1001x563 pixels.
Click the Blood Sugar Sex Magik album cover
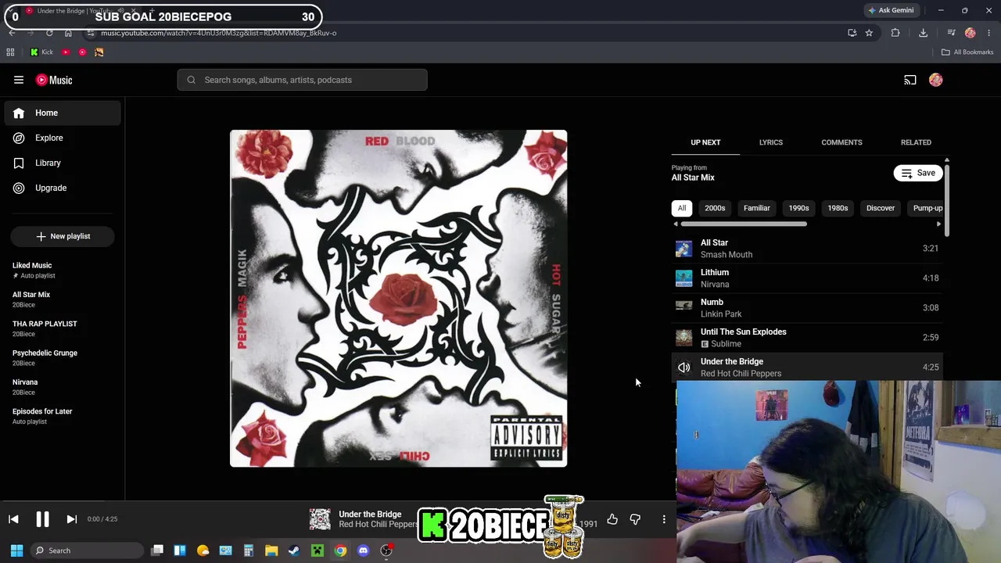[399, 299]
